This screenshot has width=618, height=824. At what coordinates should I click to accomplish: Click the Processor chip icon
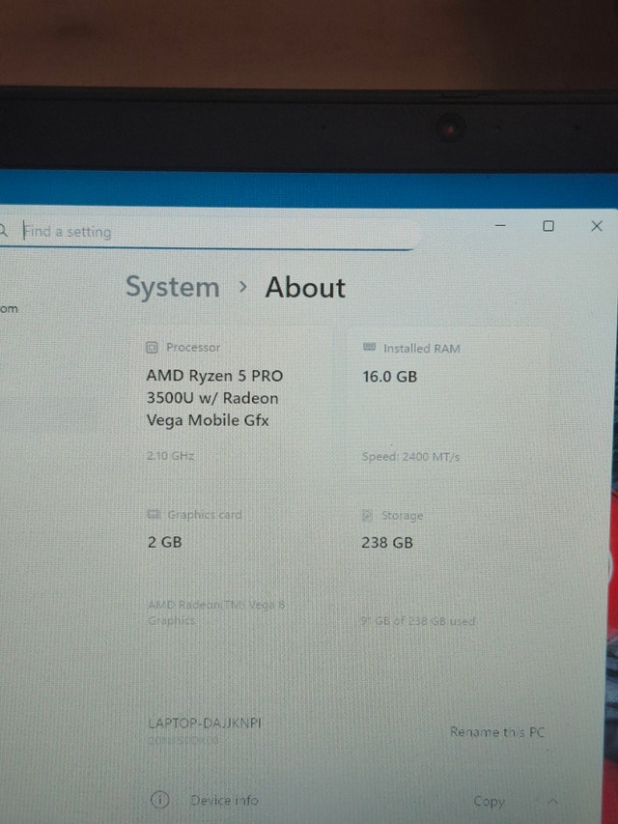pos(152,348)
